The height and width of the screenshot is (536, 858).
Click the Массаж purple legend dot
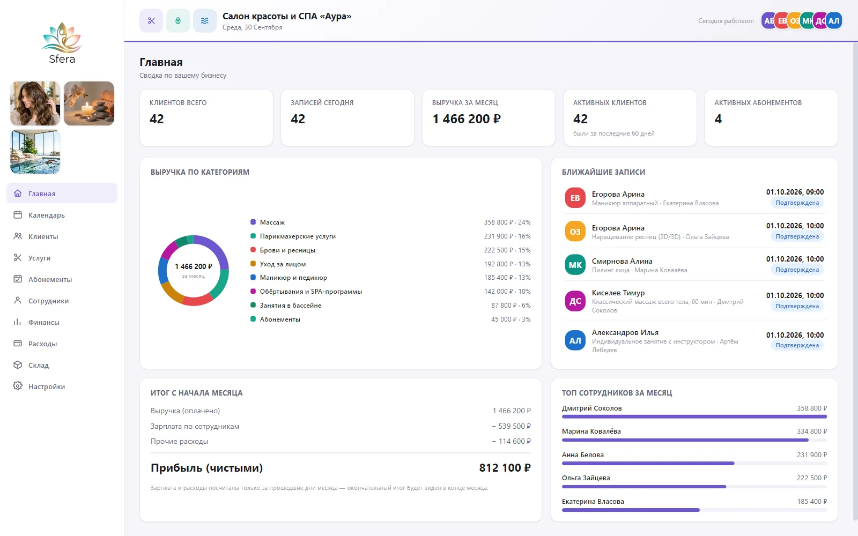[x=253, y=222]
